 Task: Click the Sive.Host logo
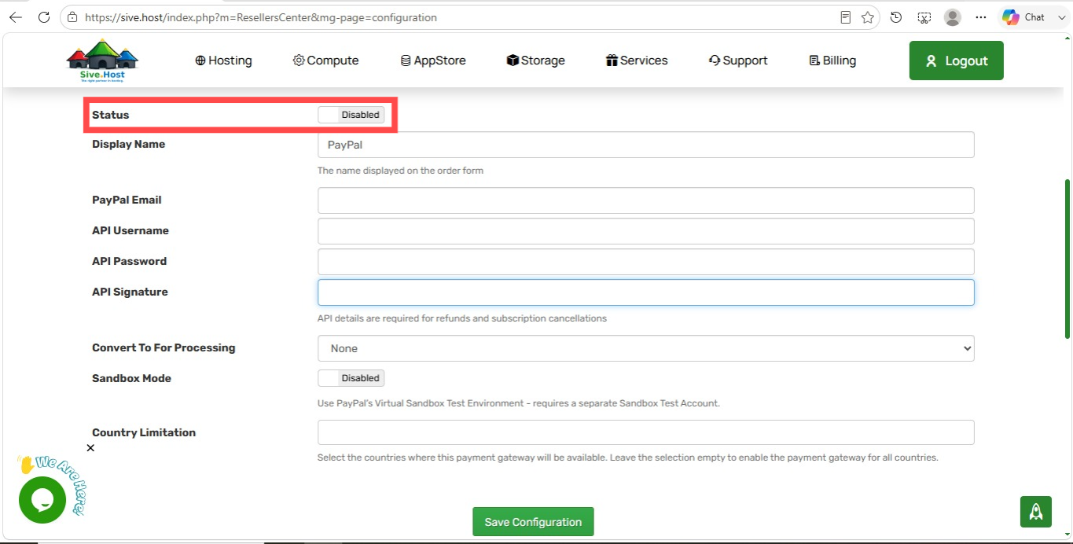tap(103, 61)
